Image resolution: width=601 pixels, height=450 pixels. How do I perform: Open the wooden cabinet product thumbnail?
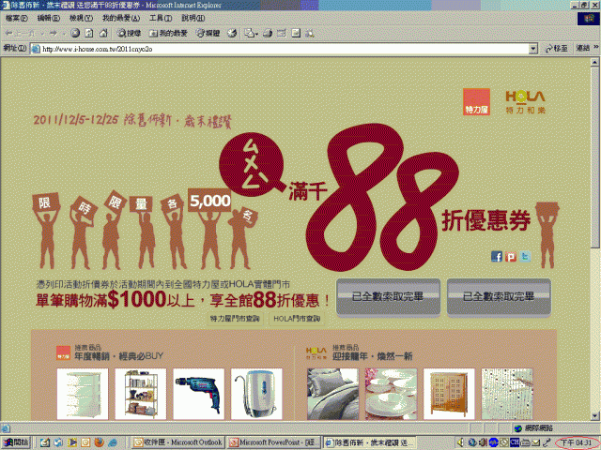pos(449,394)
